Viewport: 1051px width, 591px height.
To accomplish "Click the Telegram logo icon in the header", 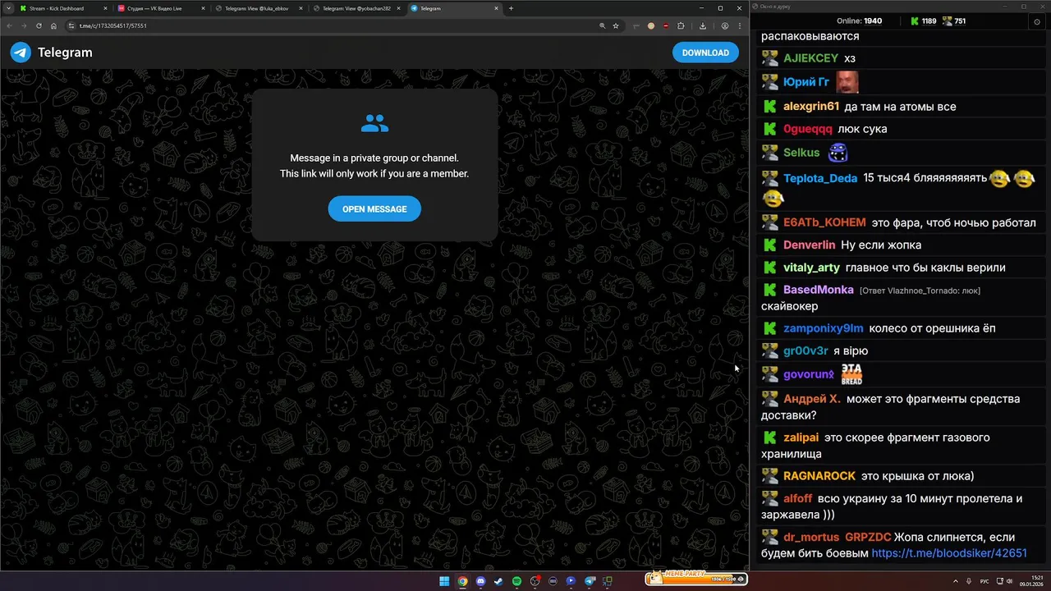I will 21,53.
